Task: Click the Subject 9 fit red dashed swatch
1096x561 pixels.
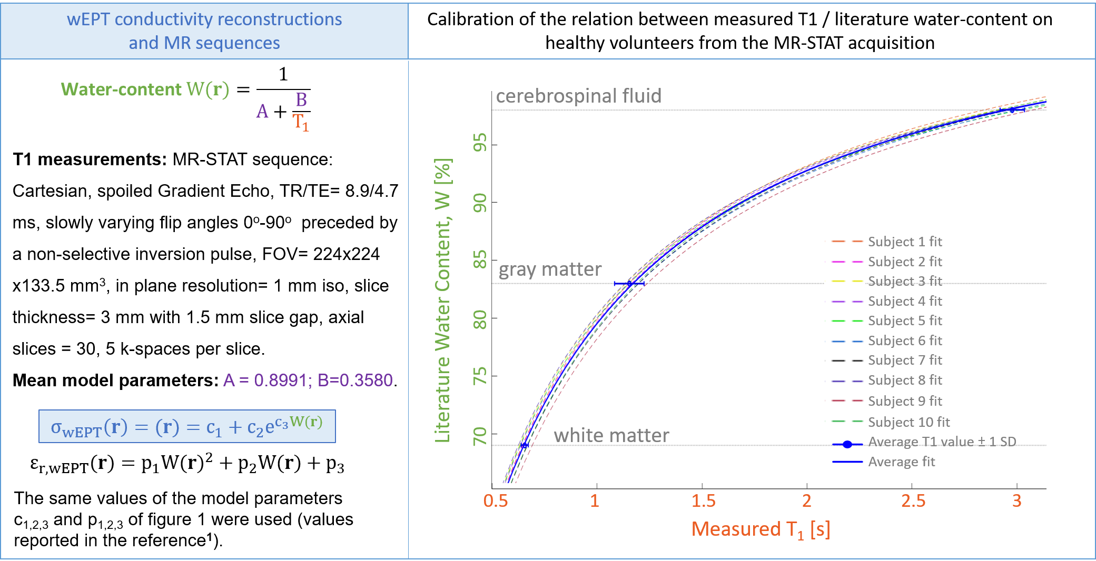Action: [x=847, y=401]
